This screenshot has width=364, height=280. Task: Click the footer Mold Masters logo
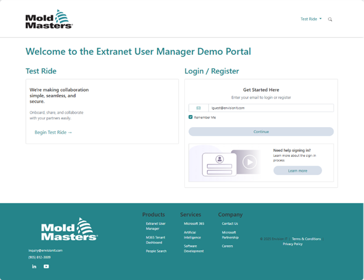coord(69,229)
